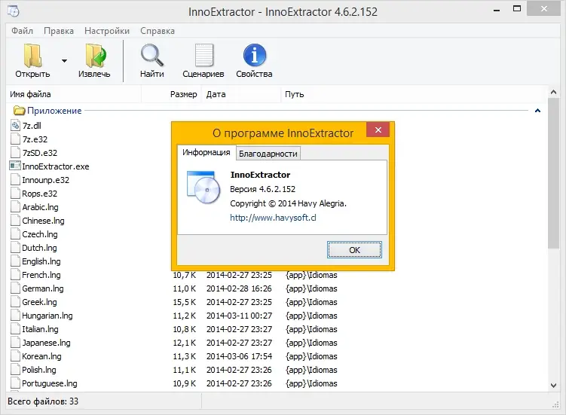Click Версия 4.6.2.152 text in dialog
Screen dimensions: 566x415
coord(262,189)
